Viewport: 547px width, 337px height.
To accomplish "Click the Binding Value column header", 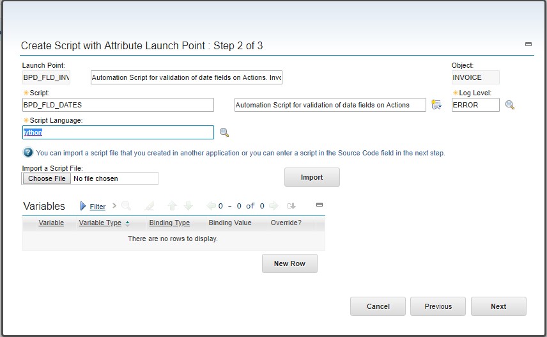I will [x=230, y=223].
